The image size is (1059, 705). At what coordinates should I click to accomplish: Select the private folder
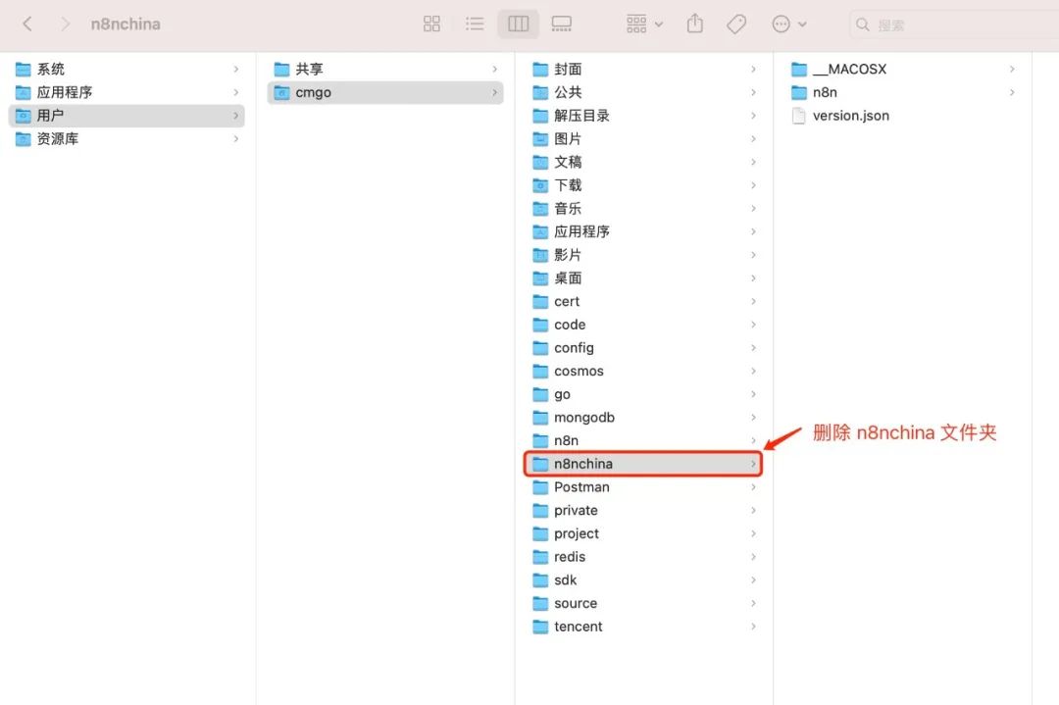(643, 511)
